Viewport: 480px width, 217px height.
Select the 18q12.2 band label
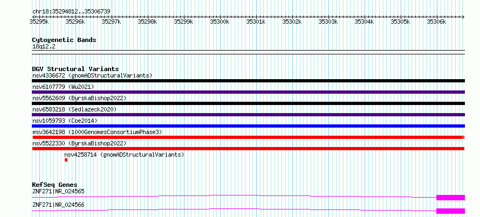[44, 47]
